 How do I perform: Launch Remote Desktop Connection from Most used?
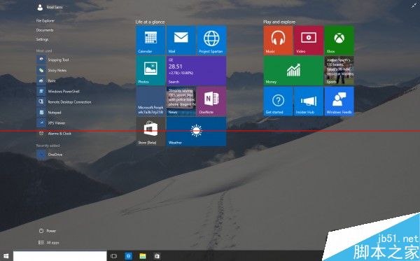click(64, 101)
